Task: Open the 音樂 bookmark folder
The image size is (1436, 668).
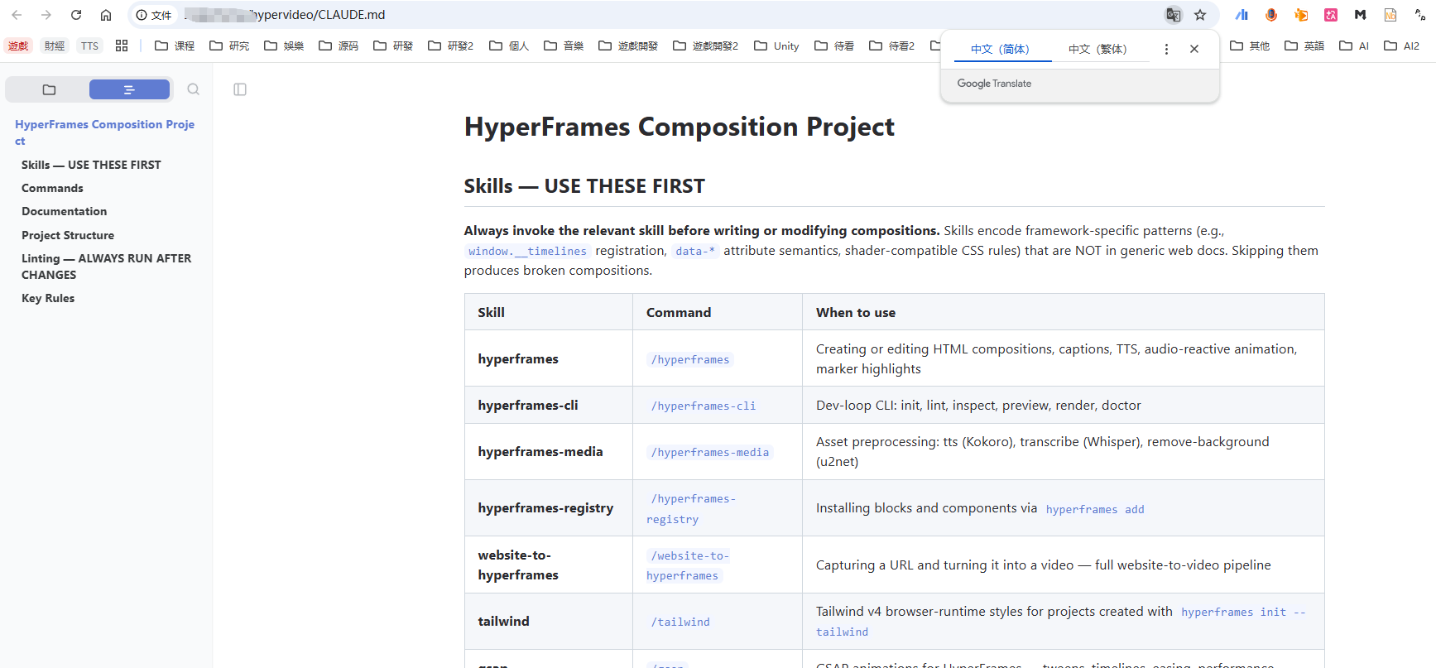Action: 564,46
